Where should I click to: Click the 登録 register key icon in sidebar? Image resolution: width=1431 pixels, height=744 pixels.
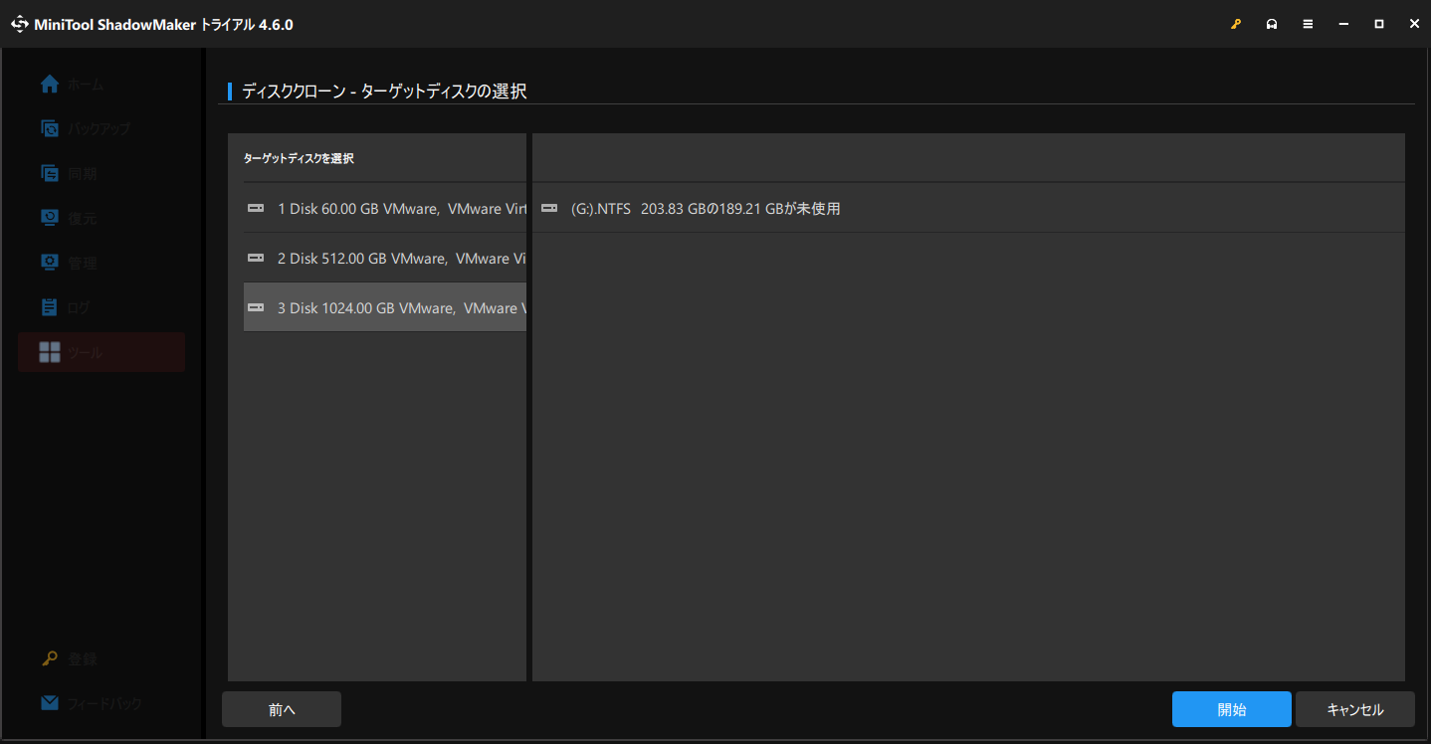(x=50, y=658)
